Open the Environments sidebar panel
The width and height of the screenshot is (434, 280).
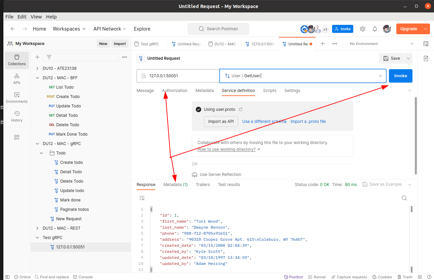tap(17, 98)
